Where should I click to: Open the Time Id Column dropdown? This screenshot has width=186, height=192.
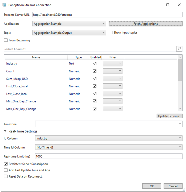(x=109, y=147)
